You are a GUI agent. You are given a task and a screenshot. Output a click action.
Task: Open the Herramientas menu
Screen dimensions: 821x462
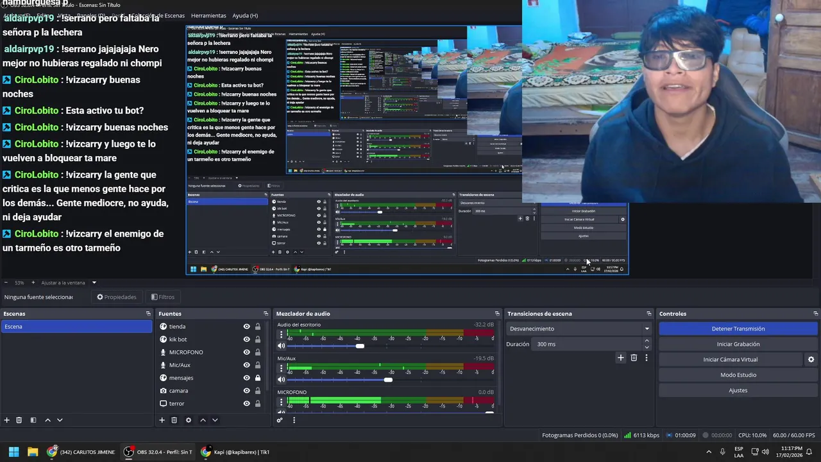(x=208, y=15)
